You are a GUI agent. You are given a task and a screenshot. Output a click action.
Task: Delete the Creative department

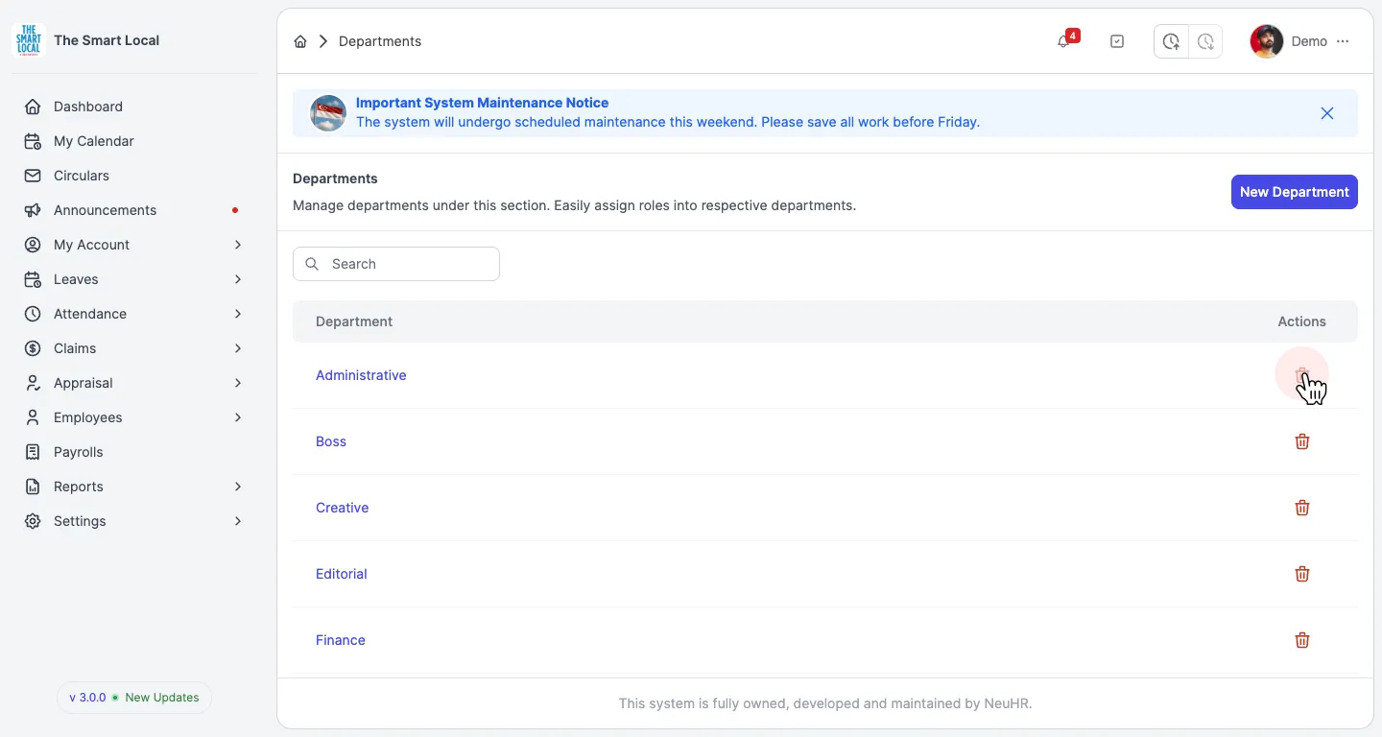tap(1302, 508)
